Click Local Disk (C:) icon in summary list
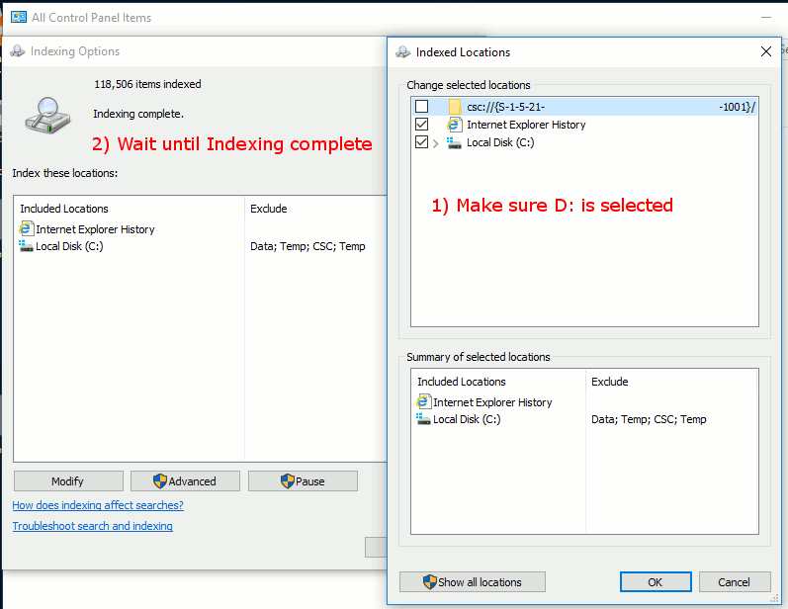 423,419
